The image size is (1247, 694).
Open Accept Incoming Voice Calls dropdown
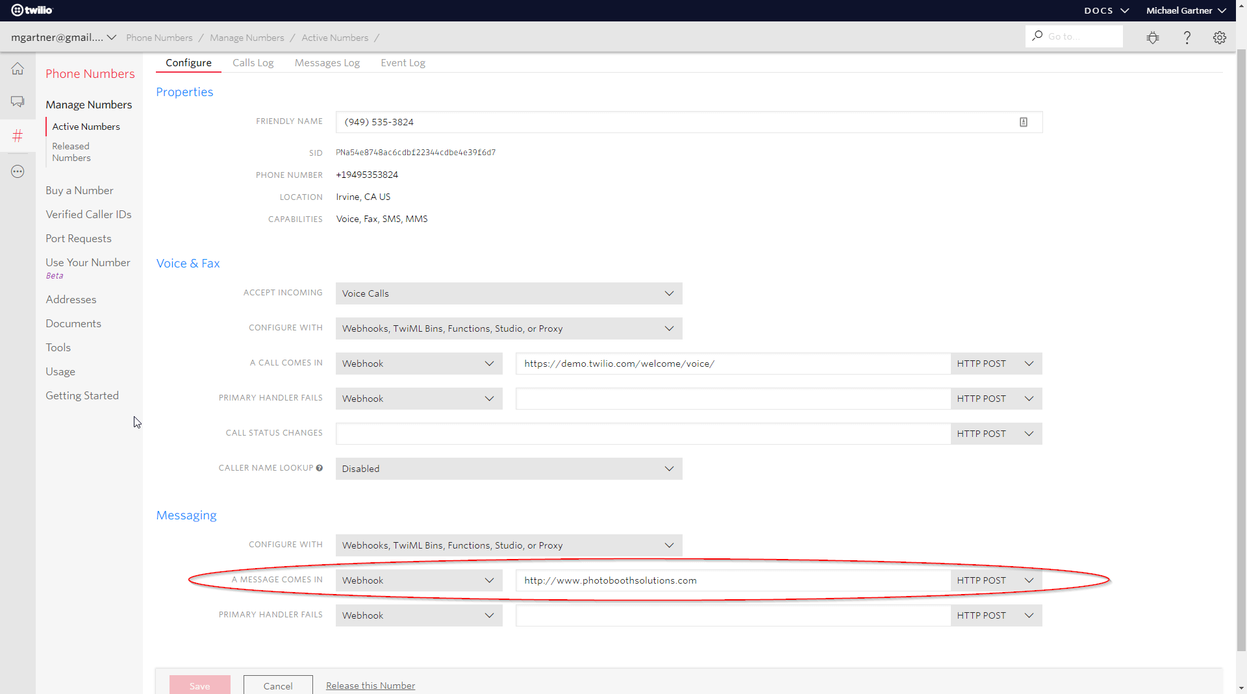pyautogui.click(x=509, y=293)
